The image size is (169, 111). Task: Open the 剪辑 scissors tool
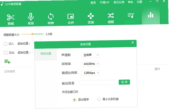11,20
